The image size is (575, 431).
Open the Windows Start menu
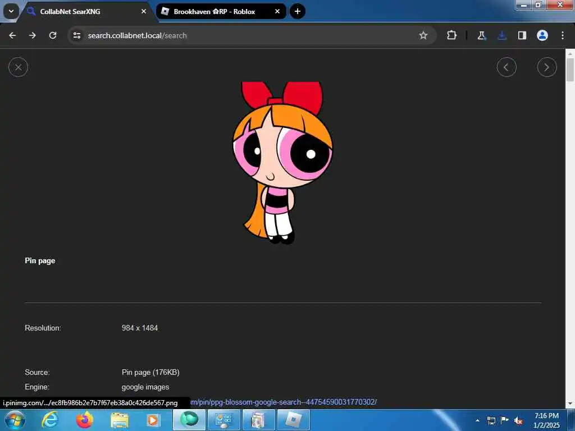tap(15, 420)
